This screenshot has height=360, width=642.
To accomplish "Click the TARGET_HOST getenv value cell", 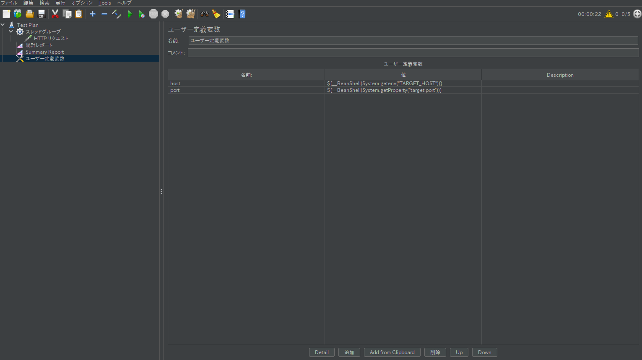I will pyautogui.click(x=403, y=83).
